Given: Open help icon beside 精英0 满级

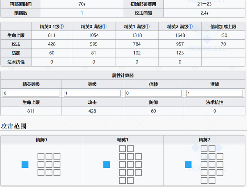Looking at the screenshot, I should (x=105, y=27).
